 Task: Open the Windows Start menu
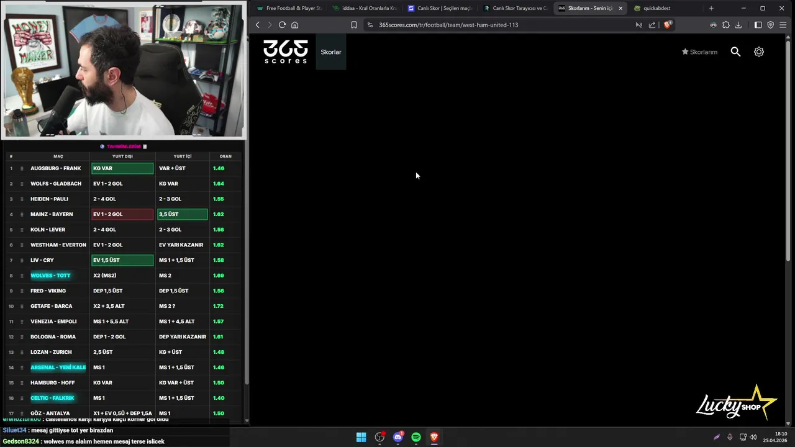[361, 437]
